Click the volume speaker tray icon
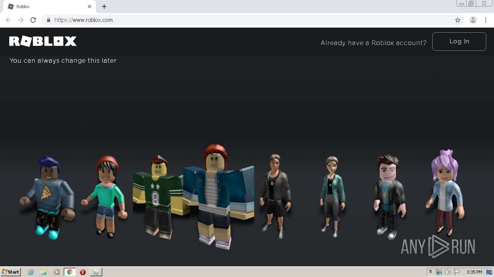The width and height of the screenshot is (494, 277). pyautogui.click(x=448, y=272)
